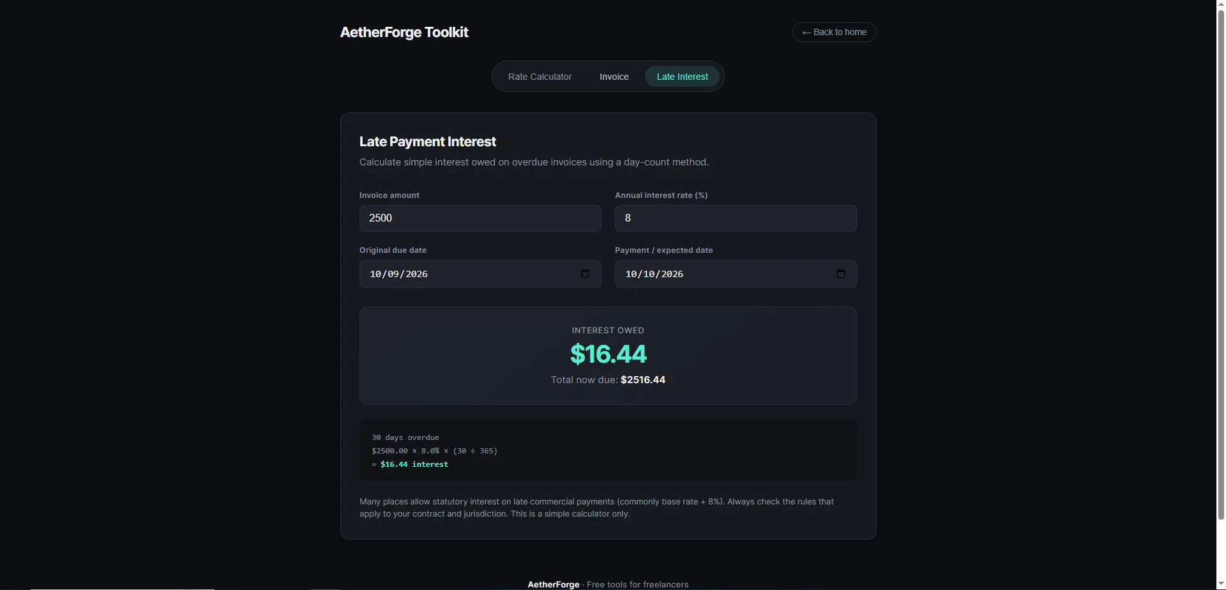
Task: Click the '= $16.44 interest' result line
Action: point(410,464)
